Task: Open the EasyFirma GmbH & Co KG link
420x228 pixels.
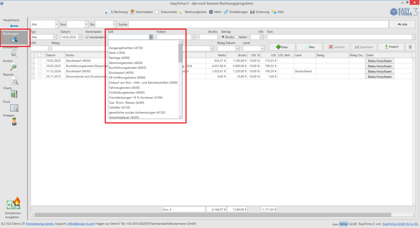Action: coord(400,224)
